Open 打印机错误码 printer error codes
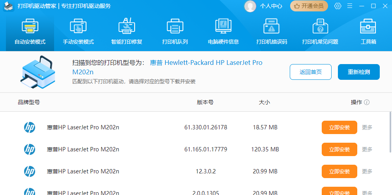The image size is (392, 195). click(272, 31)
